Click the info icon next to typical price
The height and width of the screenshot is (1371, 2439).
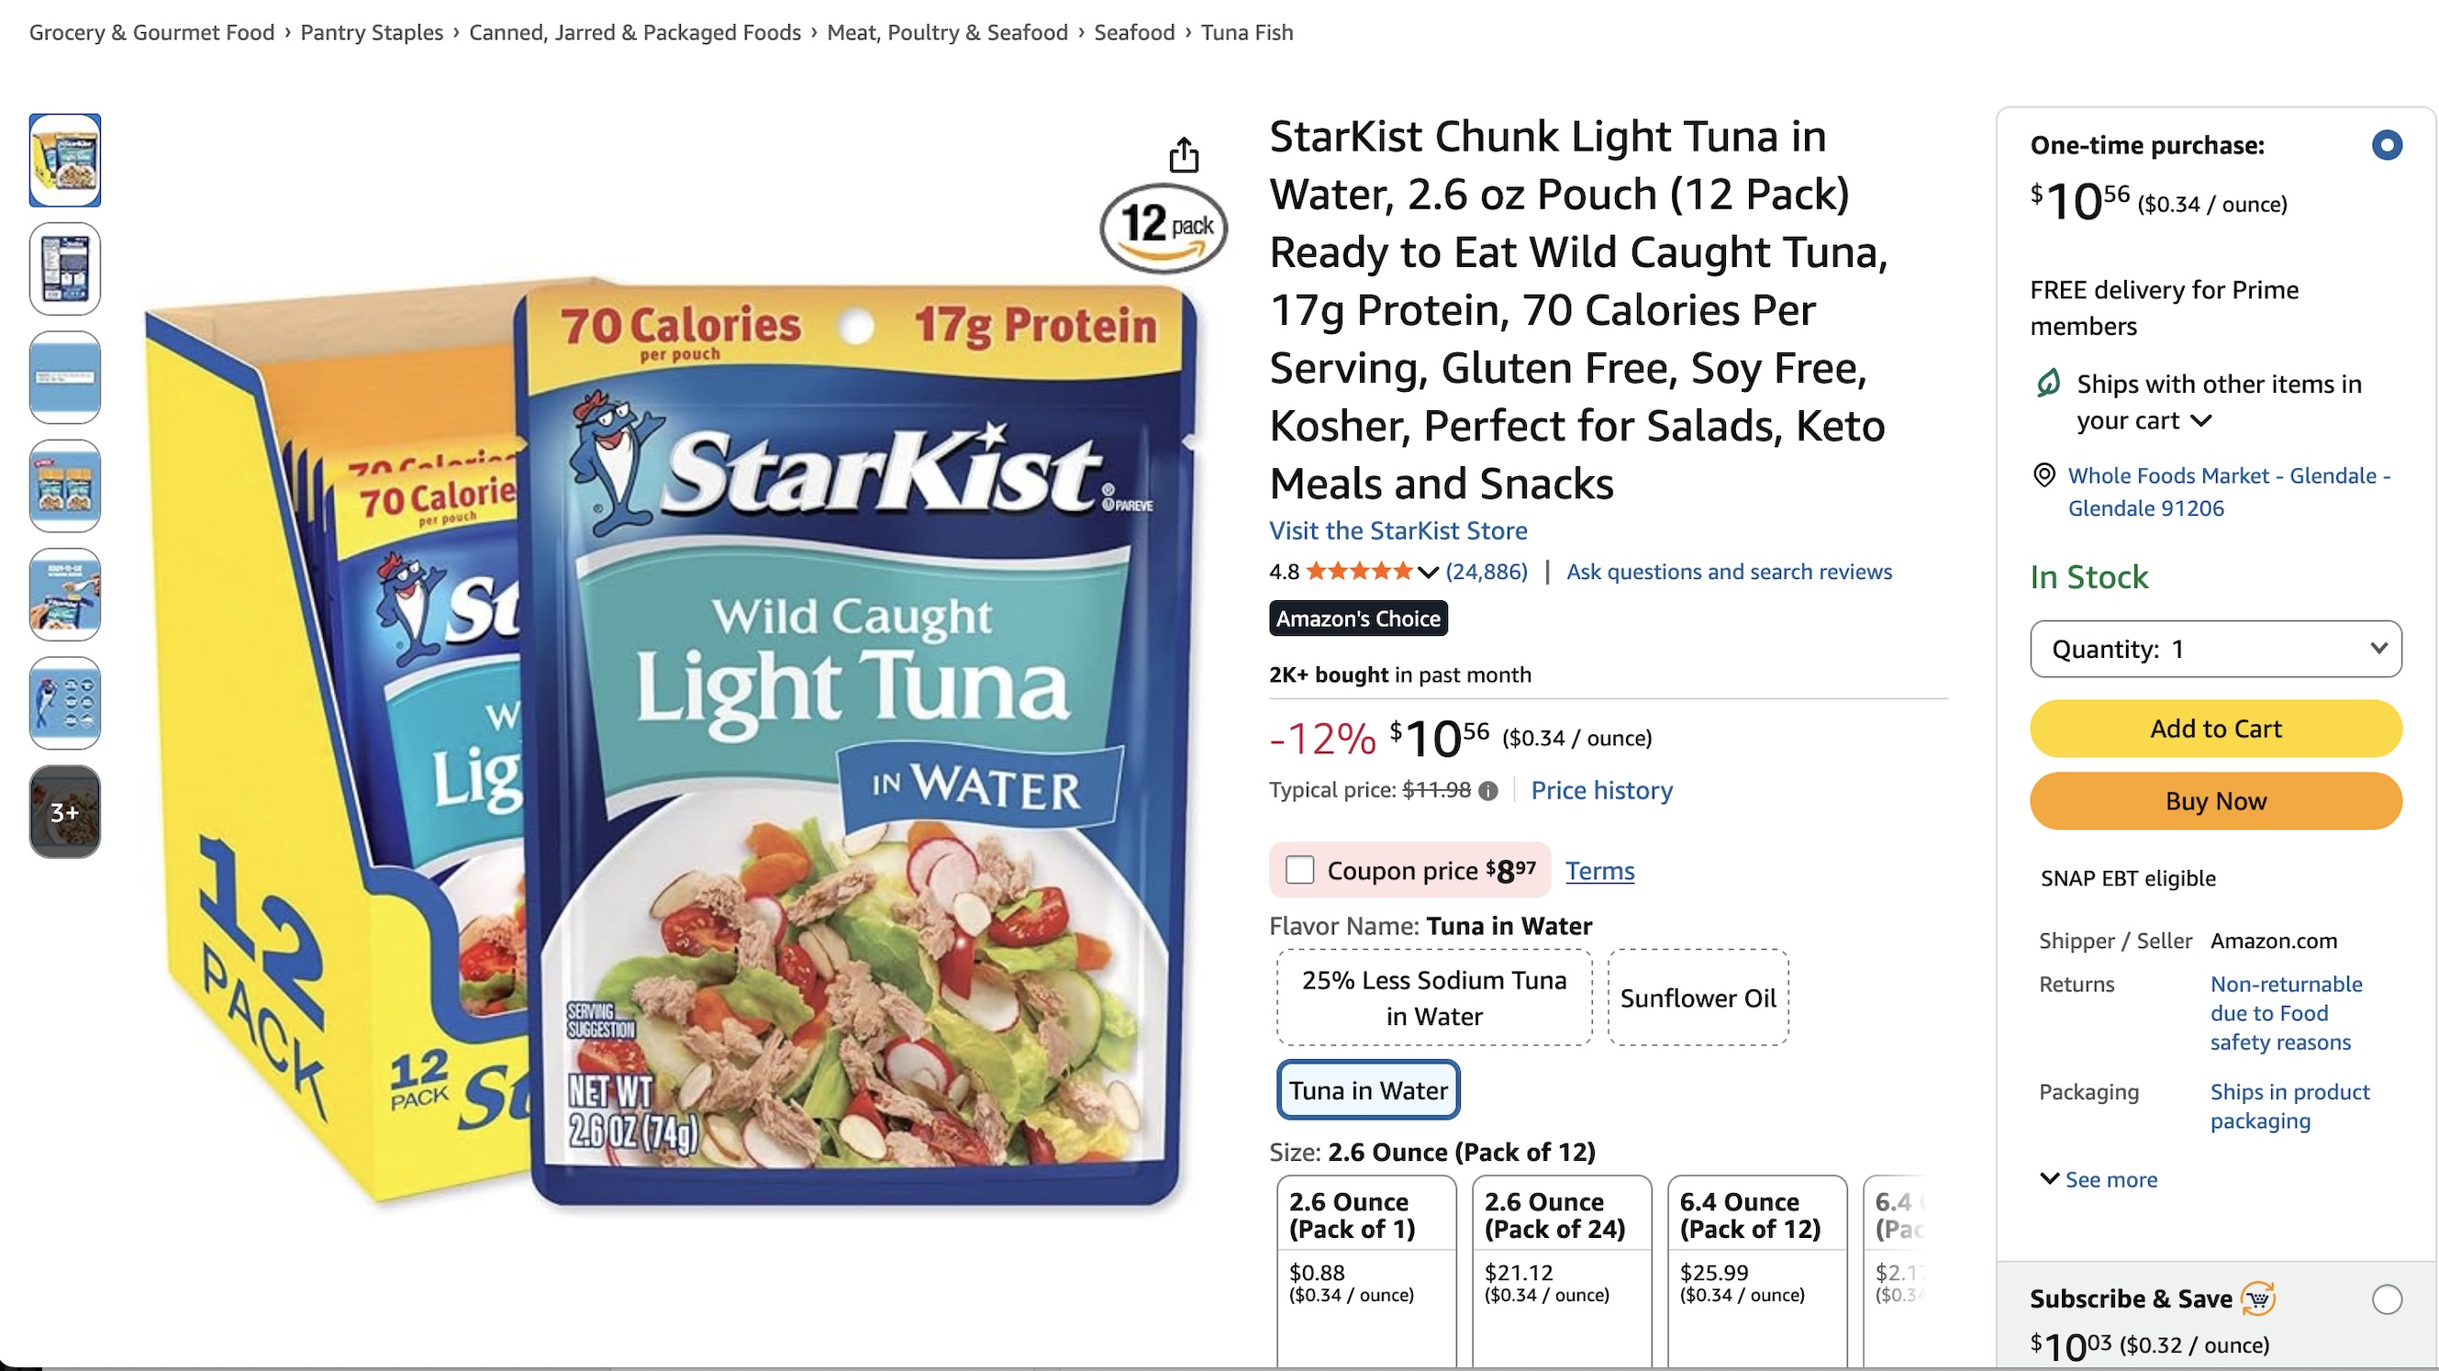(x=1489, y=791)
